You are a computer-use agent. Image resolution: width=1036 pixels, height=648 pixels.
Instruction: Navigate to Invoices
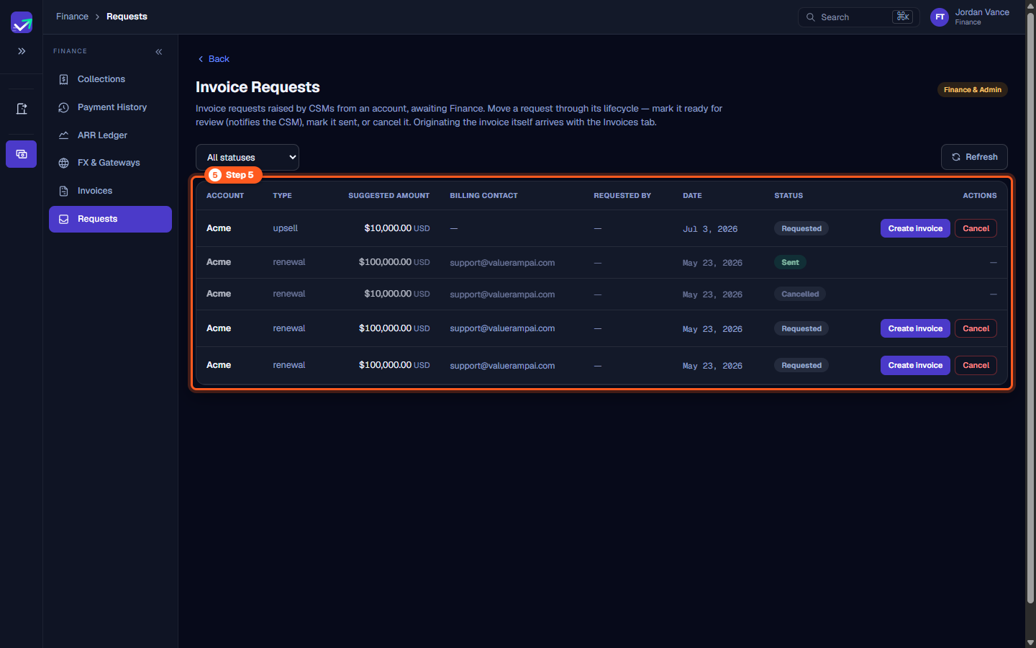click(110, 191)
